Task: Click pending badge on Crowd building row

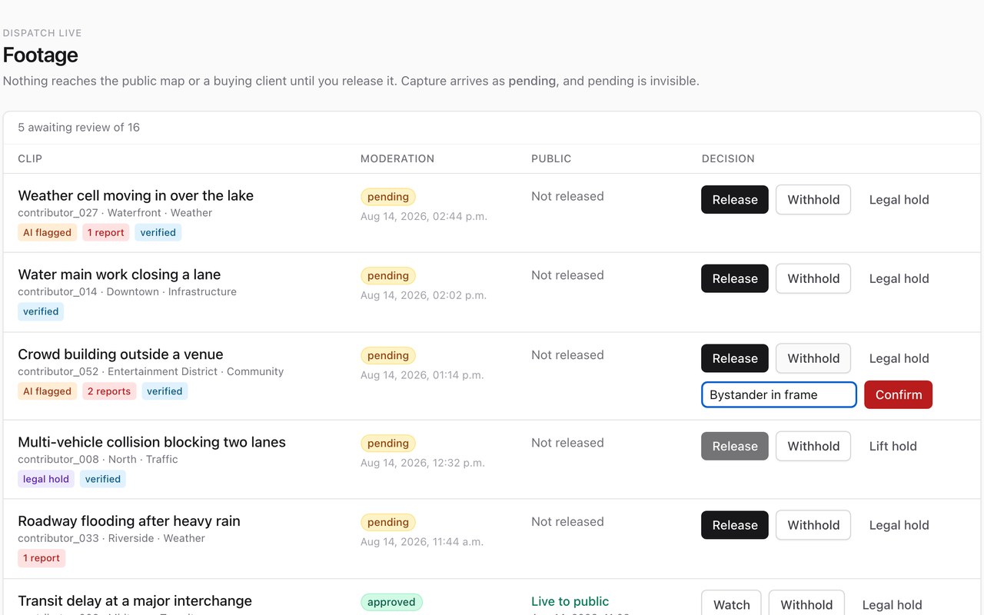Action: (388, 355)
